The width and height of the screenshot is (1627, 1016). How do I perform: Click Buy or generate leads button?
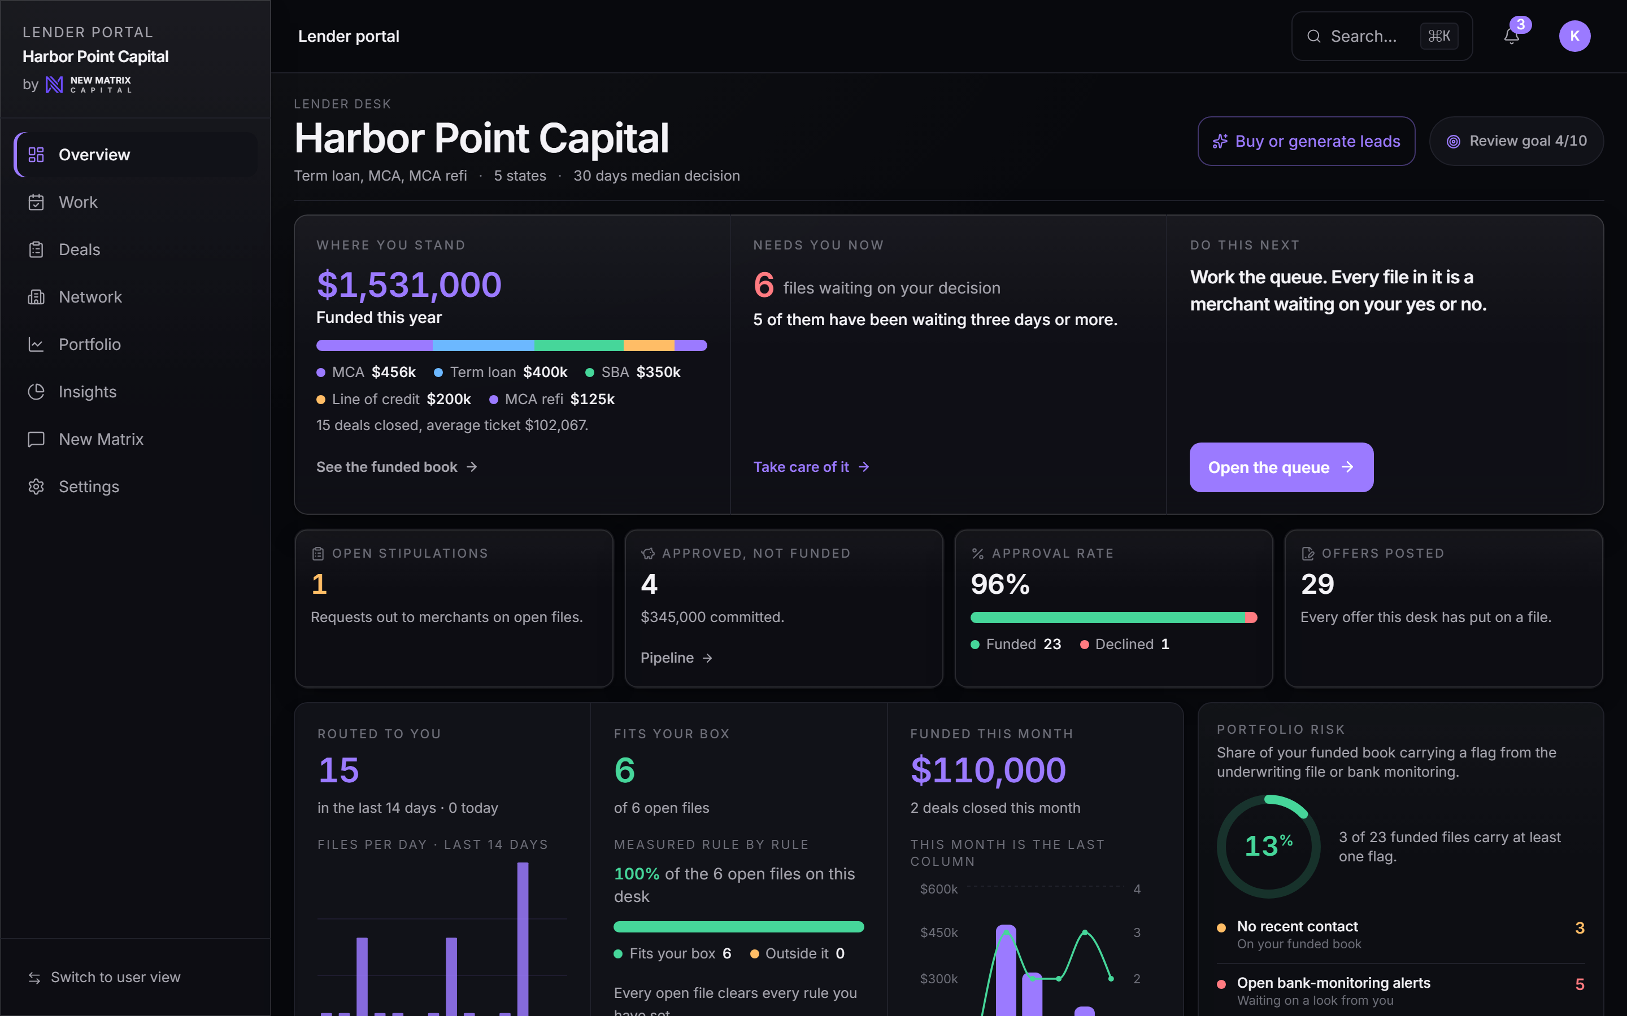pyautogui.click(x=1306, y=141)
